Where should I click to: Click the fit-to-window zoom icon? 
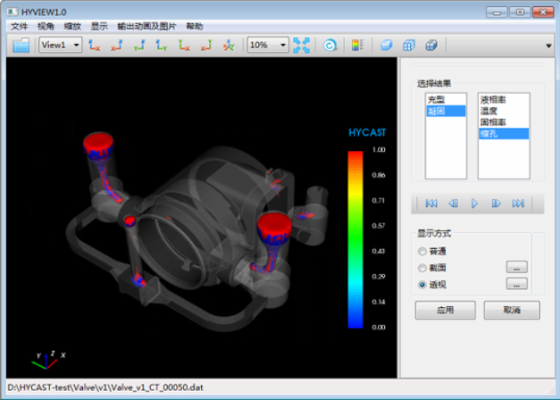point(303,45)
